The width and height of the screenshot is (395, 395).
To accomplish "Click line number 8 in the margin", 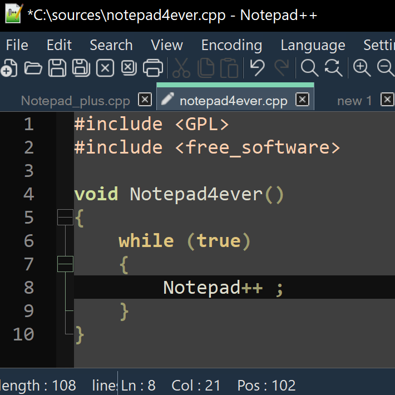I will tap(29, 288).
